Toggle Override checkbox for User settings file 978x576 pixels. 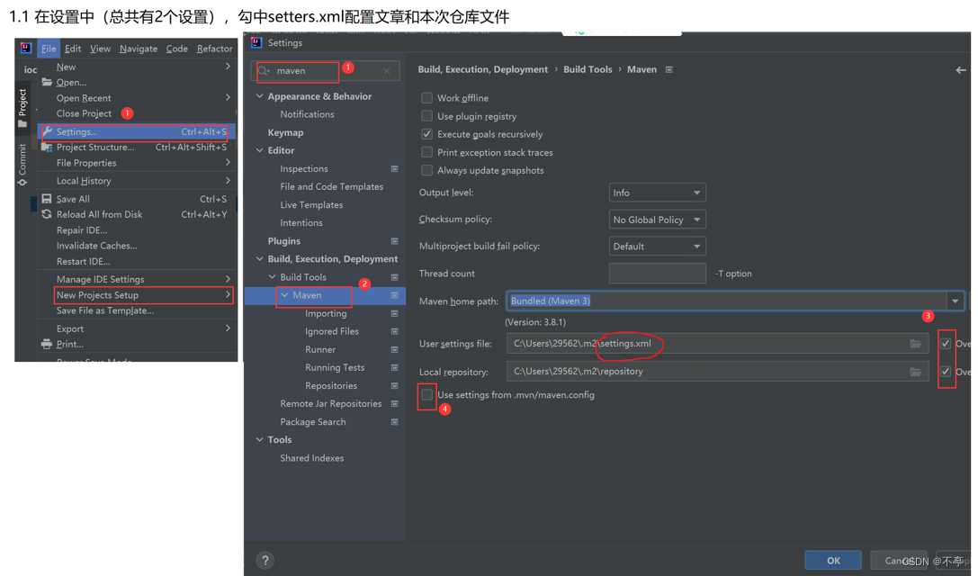click(x=946, y=344)
